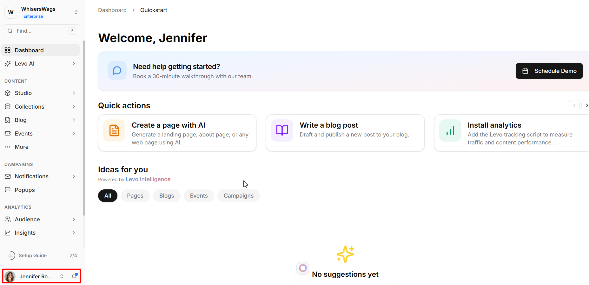Click the Find search field

[x=41, y=31]
